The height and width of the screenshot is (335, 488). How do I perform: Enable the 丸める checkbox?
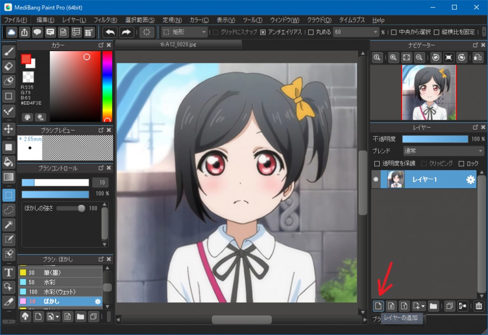tap(310, 32)
